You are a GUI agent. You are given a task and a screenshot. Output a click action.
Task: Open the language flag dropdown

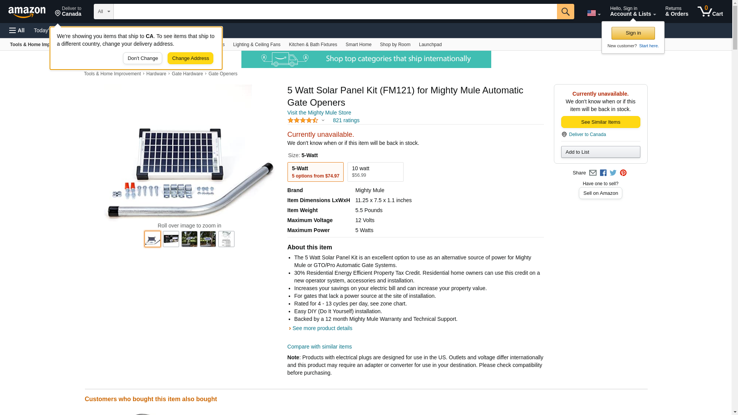coord(593,13)
